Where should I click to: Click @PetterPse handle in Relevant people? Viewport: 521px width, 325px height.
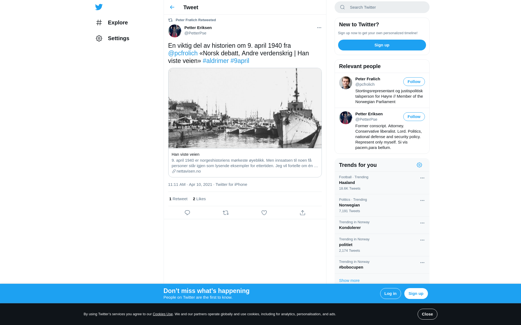point(366,119)
